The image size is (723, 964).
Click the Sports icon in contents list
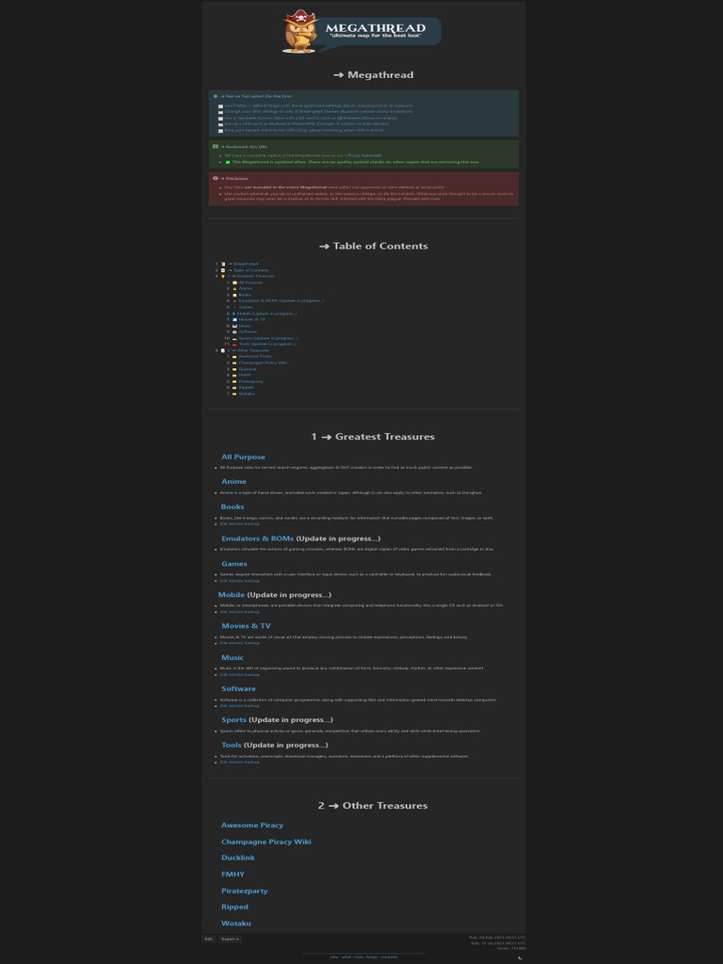coord(234,339)
